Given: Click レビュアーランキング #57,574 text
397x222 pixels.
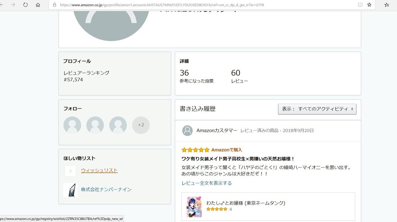Looking at the screenshot, I should 86,76.
